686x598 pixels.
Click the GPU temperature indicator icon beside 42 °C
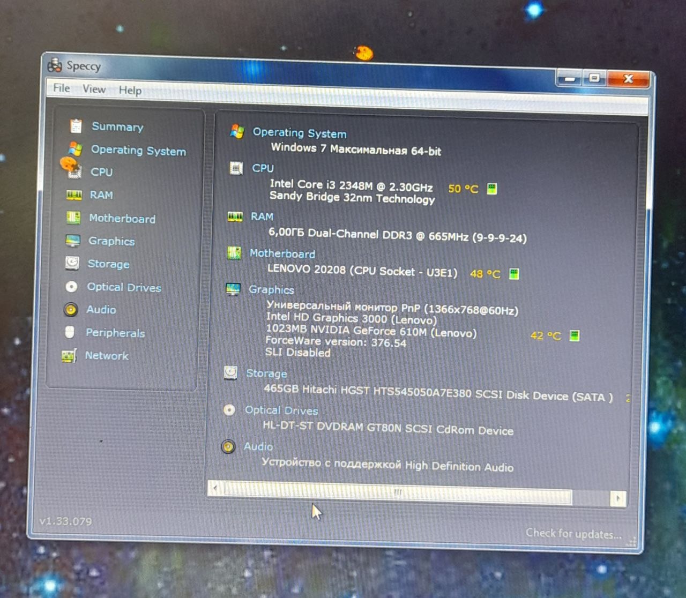(575, 336)
